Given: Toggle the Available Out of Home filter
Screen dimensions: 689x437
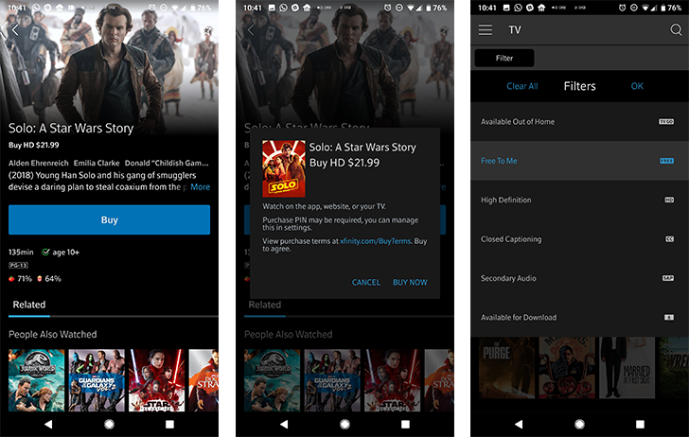Looking at the screenshot, I should tap(579, 122).
